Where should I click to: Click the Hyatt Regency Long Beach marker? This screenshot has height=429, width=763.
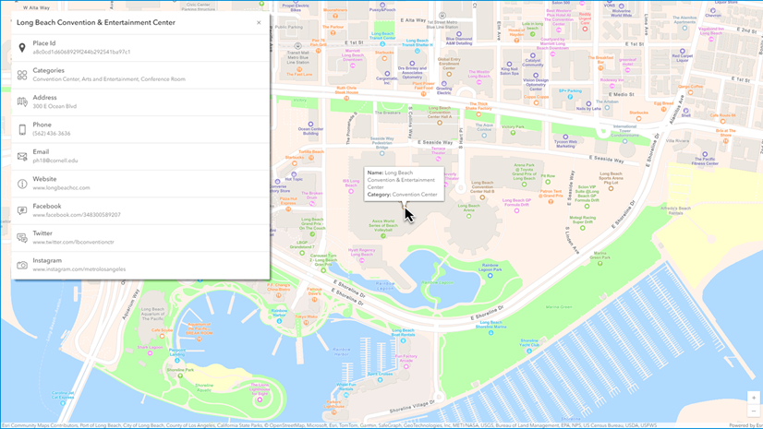coord(361,261)
